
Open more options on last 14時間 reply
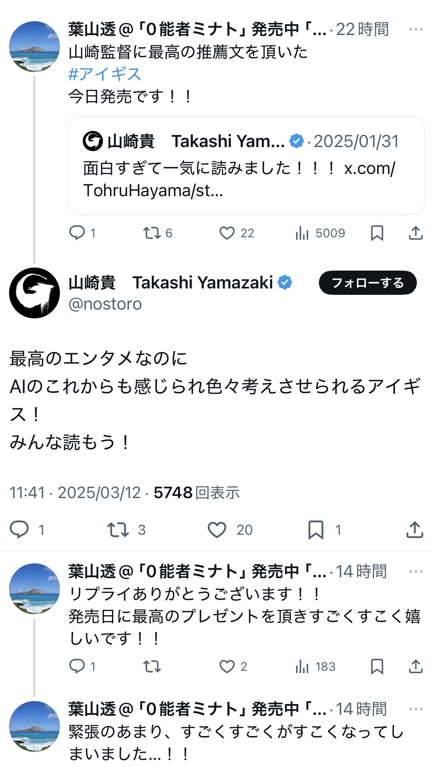click(x=415, y=709)
